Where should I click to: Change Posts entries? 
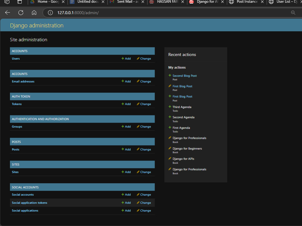pyautogui.click(x=144, y=149)
